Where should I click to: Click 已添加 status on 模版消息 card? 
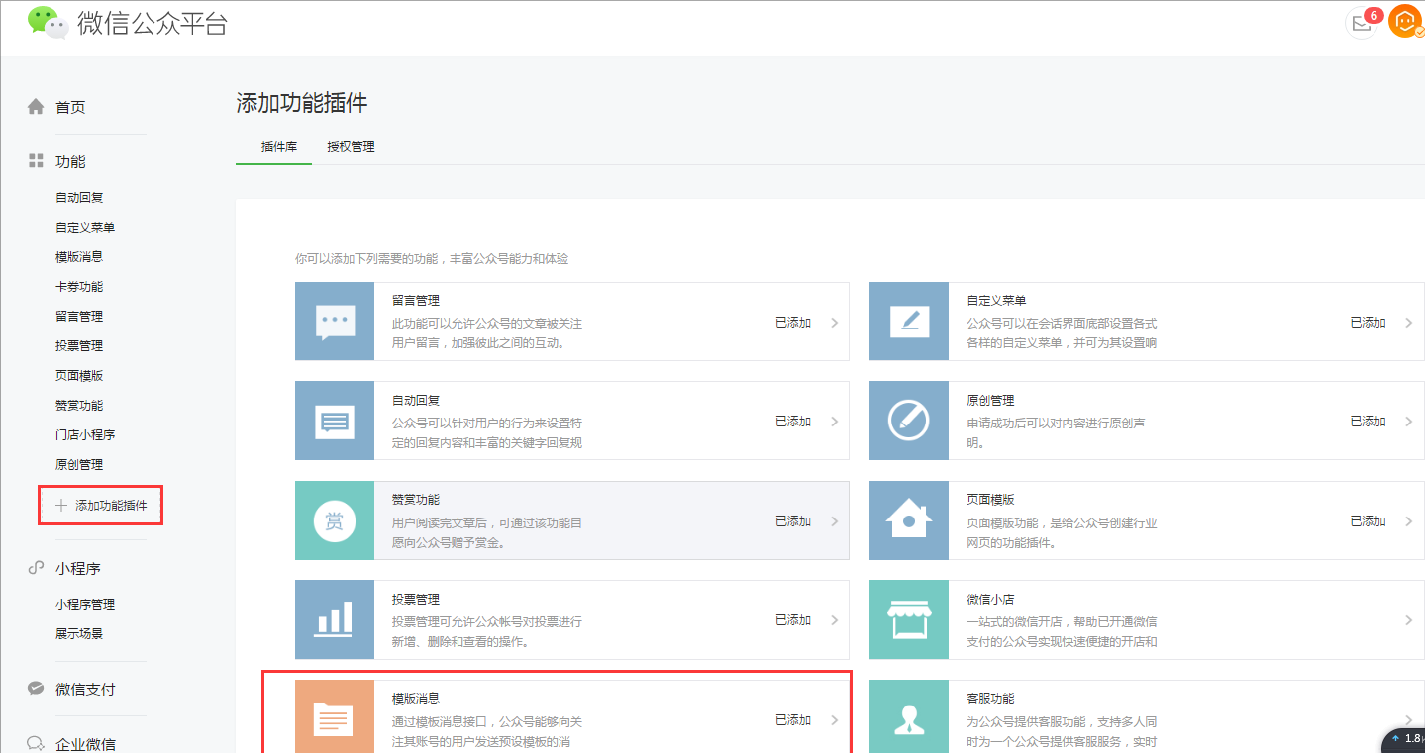[793, 720]
